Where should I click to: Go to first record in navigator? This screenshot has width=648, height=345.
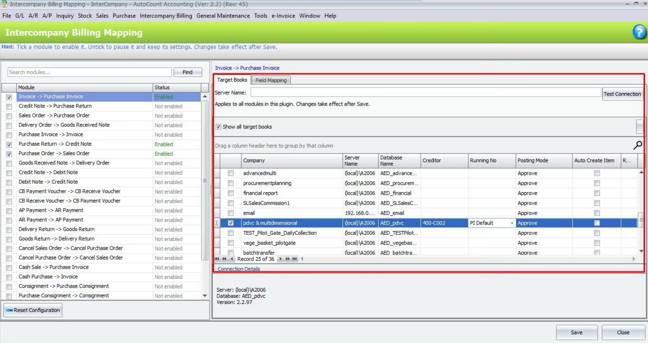(x=217, y=259)
